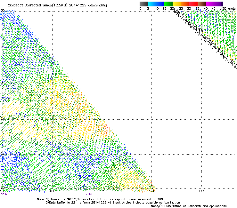Image resolution: width=237 pixels, height=208 pixels.
Task: Click the note 'Black circles indicate possible contamination'
Action: 146,203
